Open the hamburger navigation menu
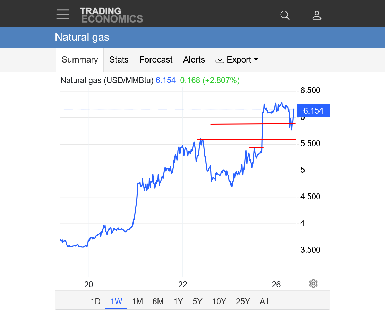Viewport: 385px width, 313px height. coord(63,15)
